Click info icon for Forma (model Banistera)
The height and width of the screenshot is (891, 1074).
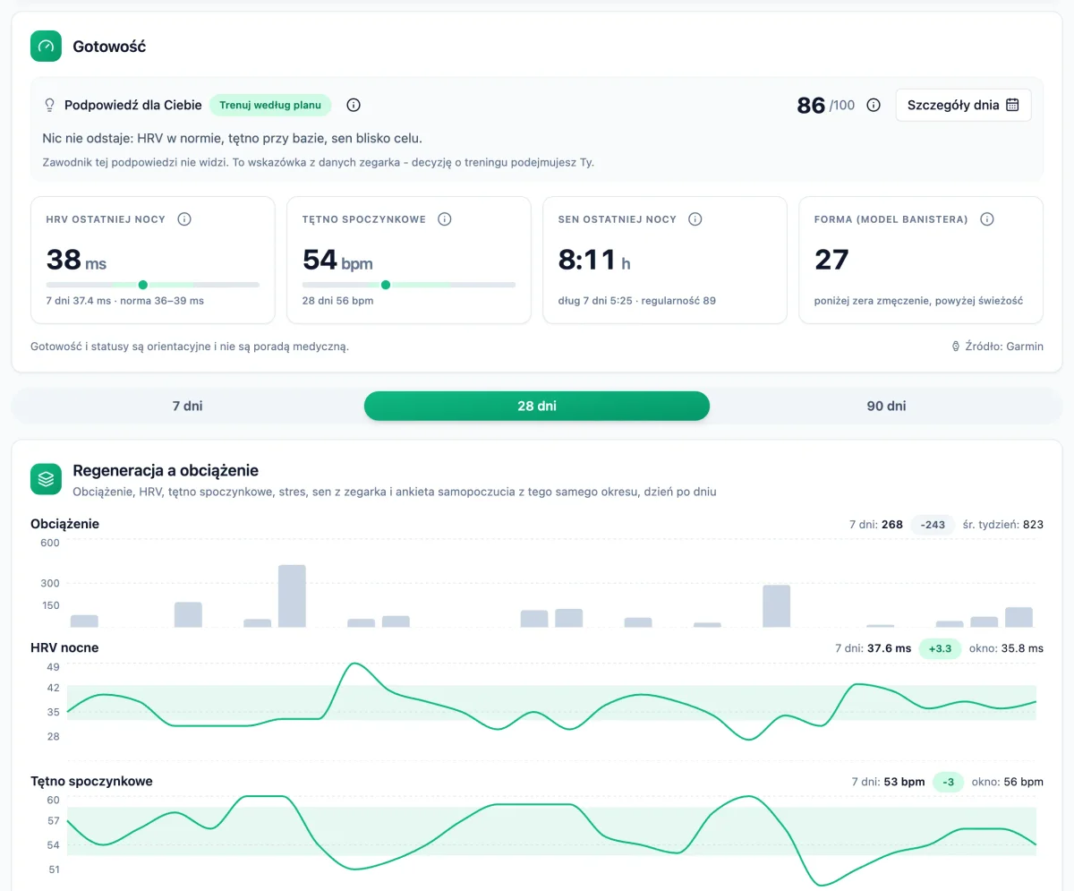(x=987, y=219)
